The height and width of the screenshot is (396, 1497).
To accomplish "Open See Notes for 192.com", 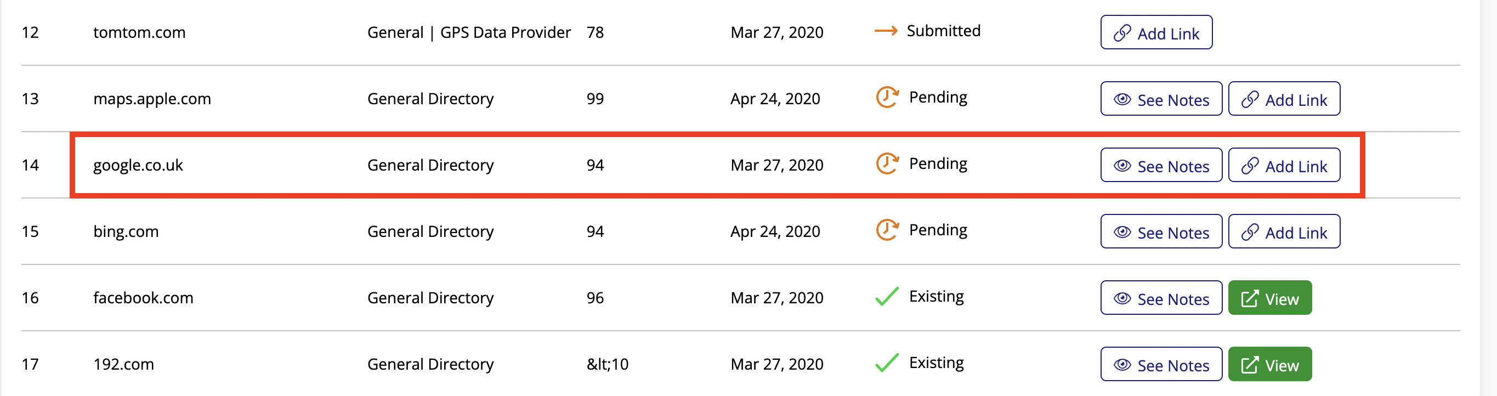I will pos(1161,364).
